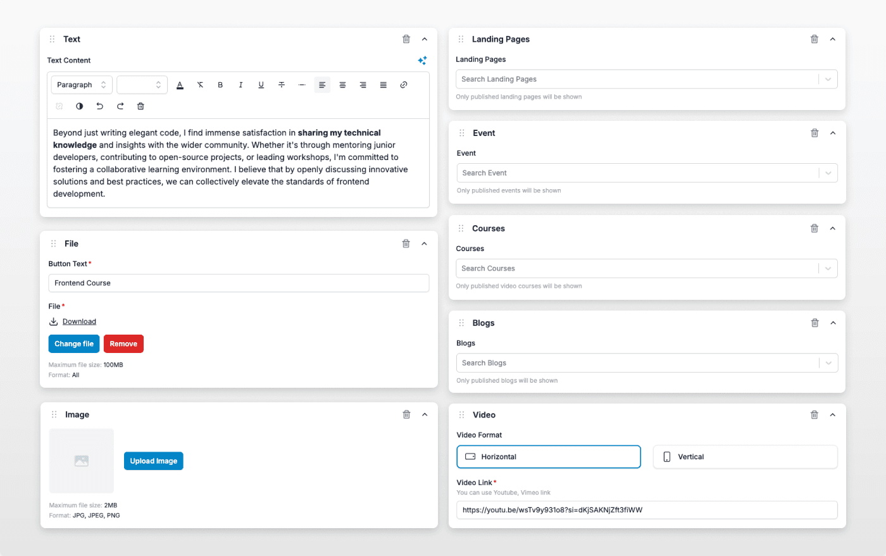The width and height of the screenshot is (886, 556).
Task: Apply italic formatting to text
Action: tap(240, 85)
